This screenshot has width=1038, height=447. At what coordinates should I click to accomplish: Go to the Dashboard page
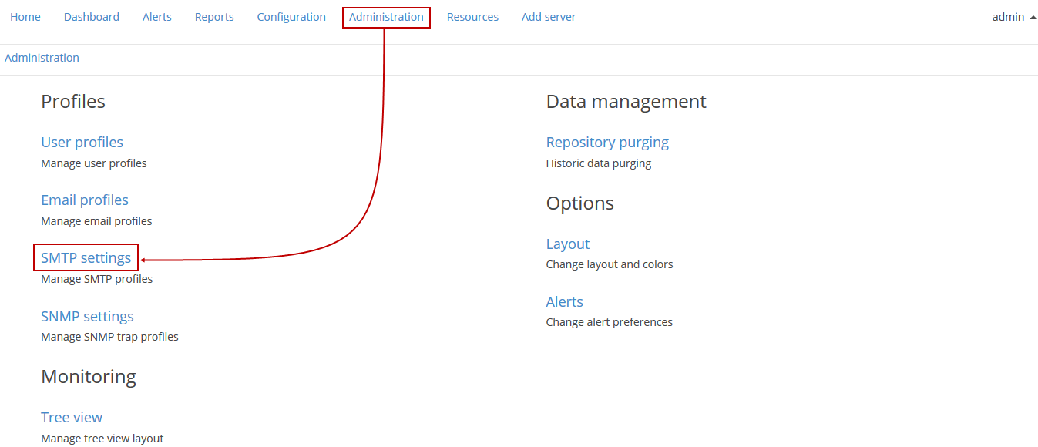pos(92,17)
